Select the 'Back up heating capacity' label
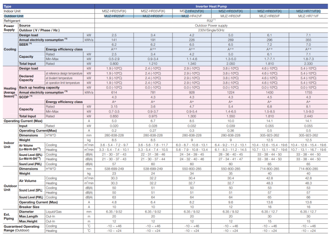The width and height of the screenshot is (330, 234). (x=39, y=87)
